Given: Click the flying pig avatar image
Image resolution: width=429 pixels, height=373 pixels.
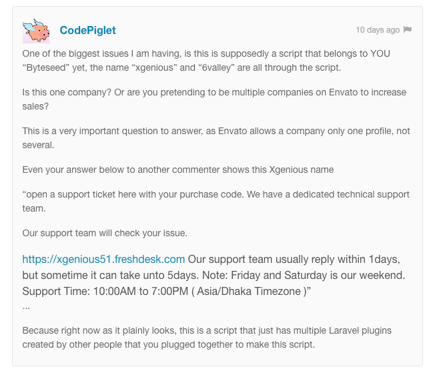Looking at the screenshot, I should pos(36,30).
